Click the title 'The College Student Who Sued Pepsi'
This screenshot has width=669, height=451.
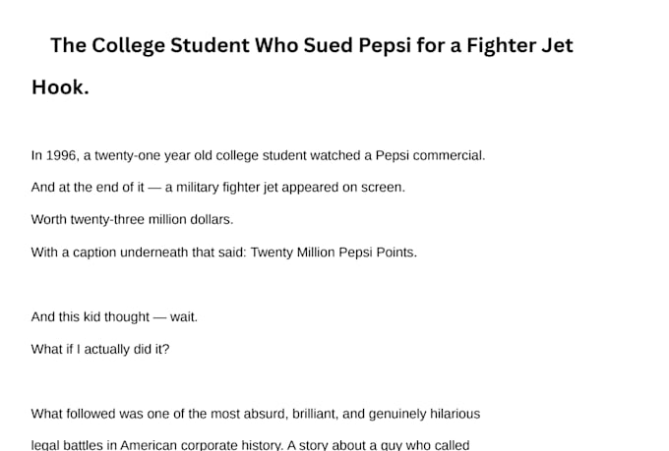tap(312, 45)
